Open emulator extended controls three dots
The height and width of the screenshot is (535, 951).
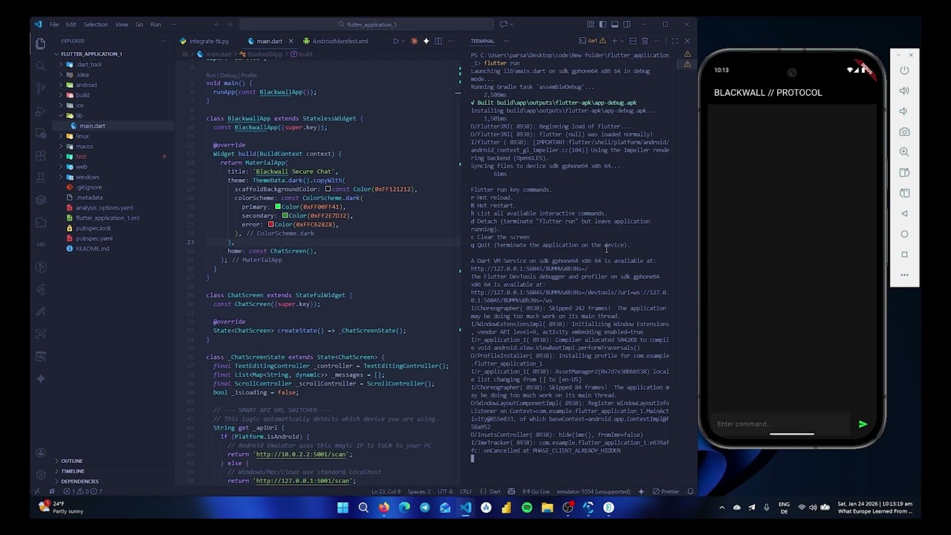904,275
